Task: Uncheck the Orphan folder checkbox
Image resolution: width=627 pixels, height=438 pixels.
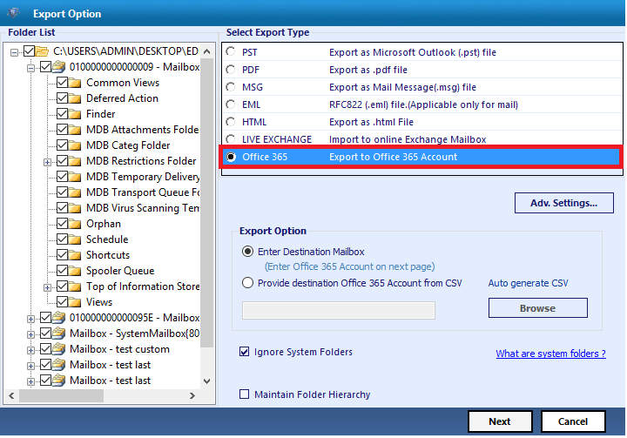Action: click(x=62, y=224)
